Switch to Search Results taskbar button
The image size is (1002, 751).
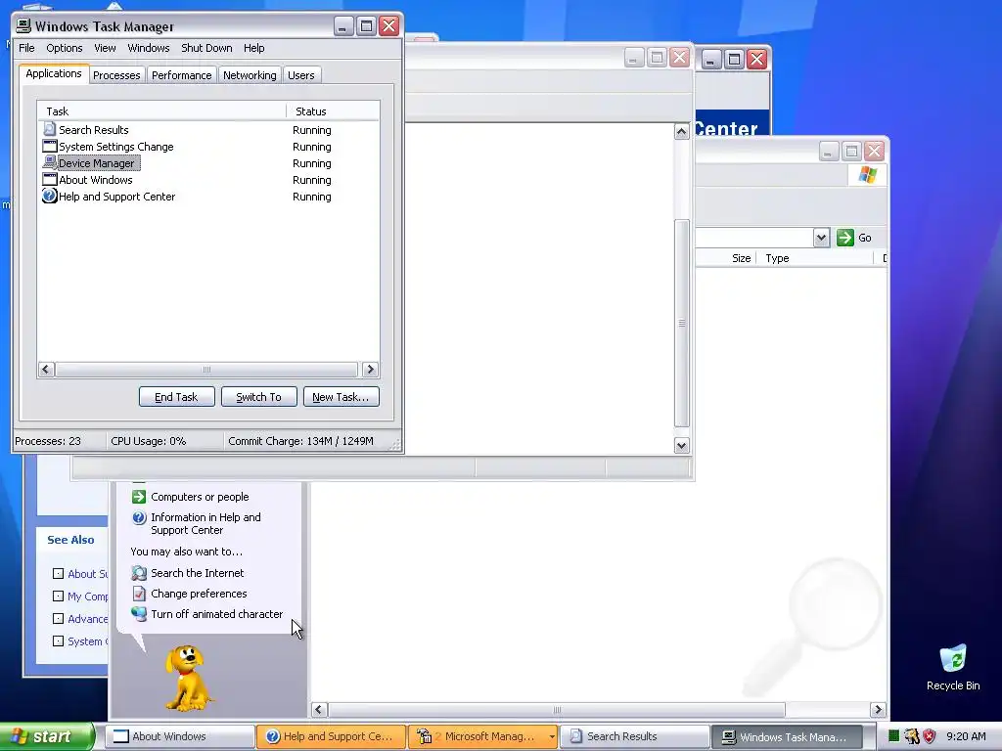pos(634,736)
